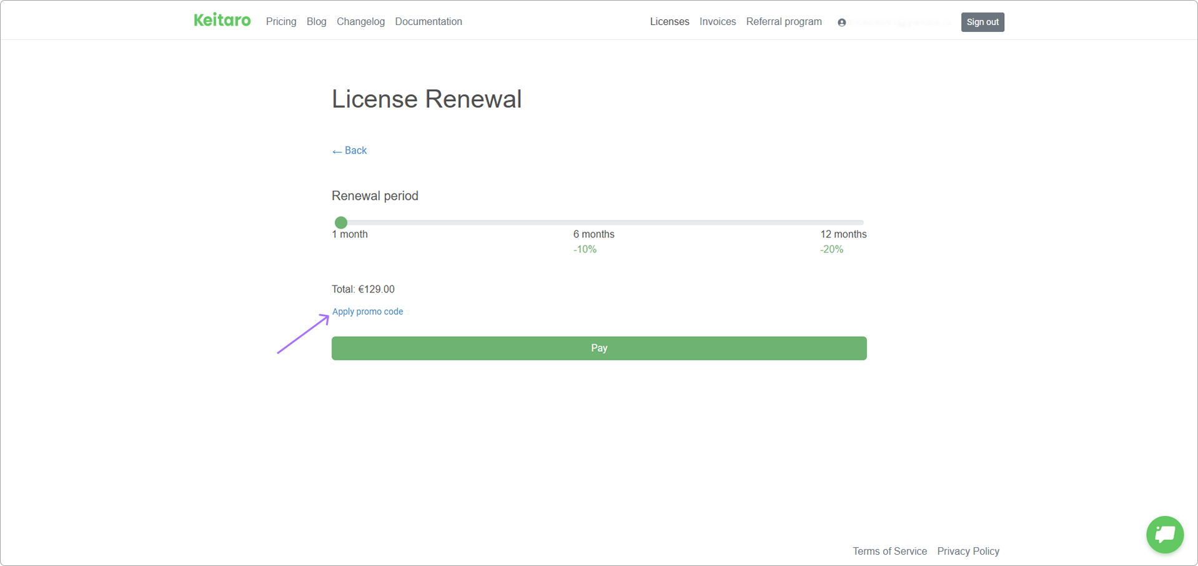Click the Keitaro logo

click(222, 21)
